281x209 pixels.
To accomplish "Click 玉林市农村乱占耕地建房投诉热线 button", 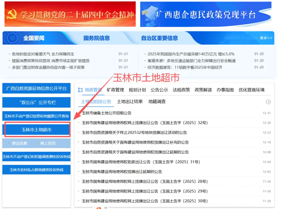I will click(x=36, y=170).
